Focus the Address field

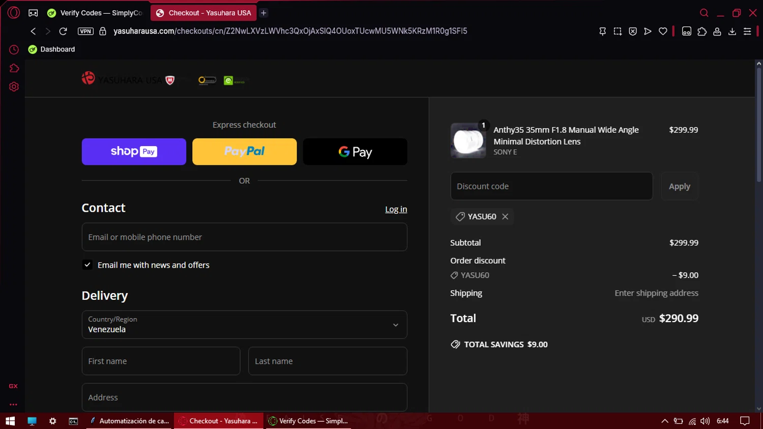[244, 397]
